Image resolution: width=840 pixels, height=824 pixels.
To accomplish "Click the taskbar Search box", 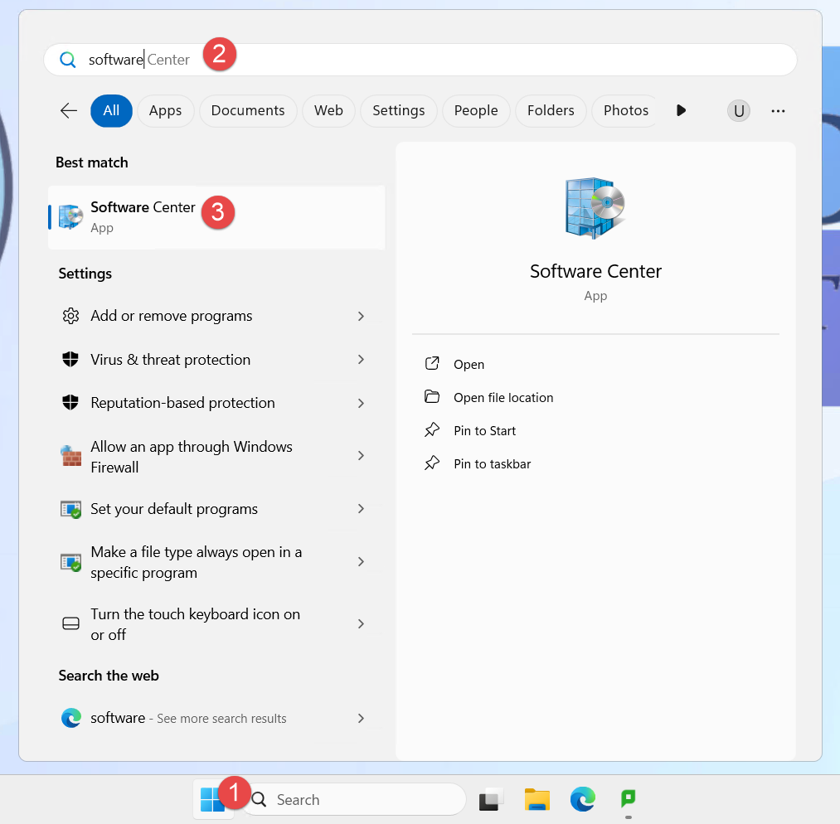I will (x=354, y=799).
